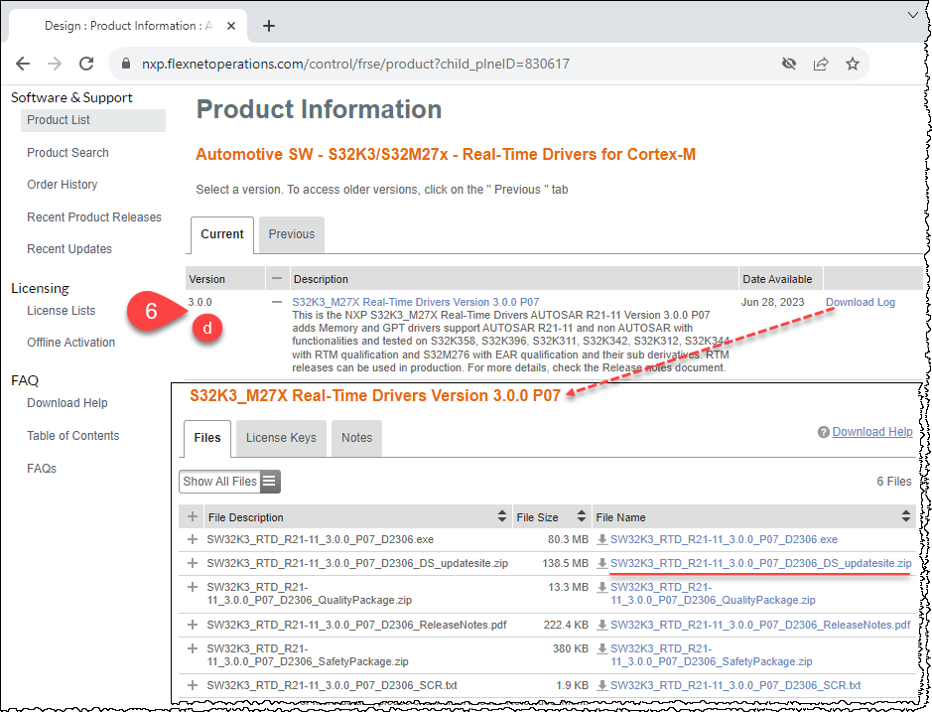Expand the DS_updatesite.zip file row

[x=192, y=563]
